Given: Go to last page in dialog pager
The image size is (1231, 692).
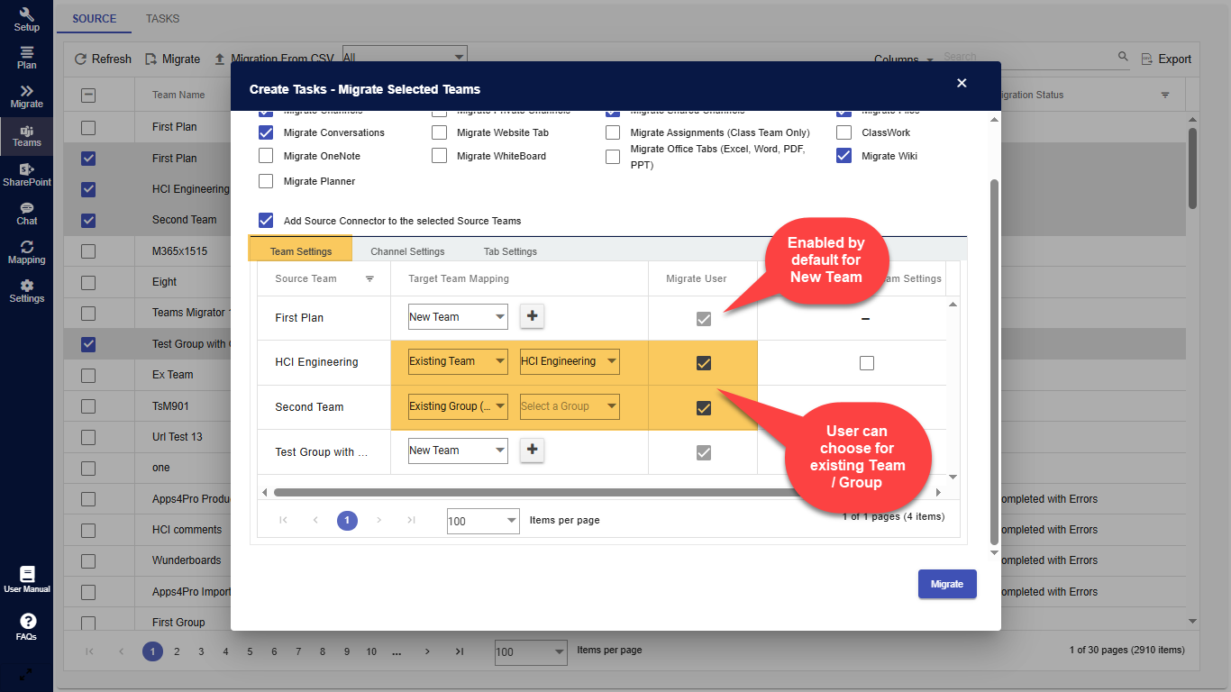Looking at the screenshot, I should click(412, 520).
